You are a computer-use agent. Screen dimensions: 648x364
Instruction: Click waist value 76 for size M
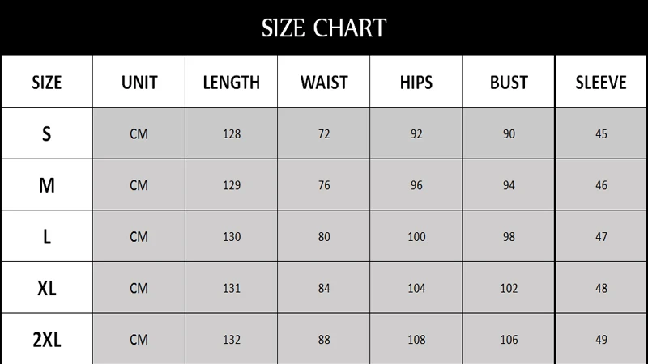click(x=324, y=185)
